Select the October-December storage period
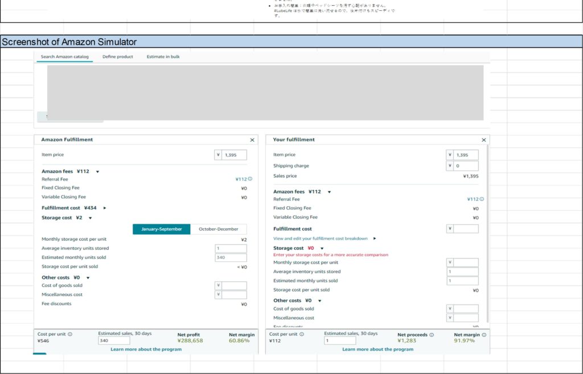This screenshot has height=374, width=583. [218, 229]
